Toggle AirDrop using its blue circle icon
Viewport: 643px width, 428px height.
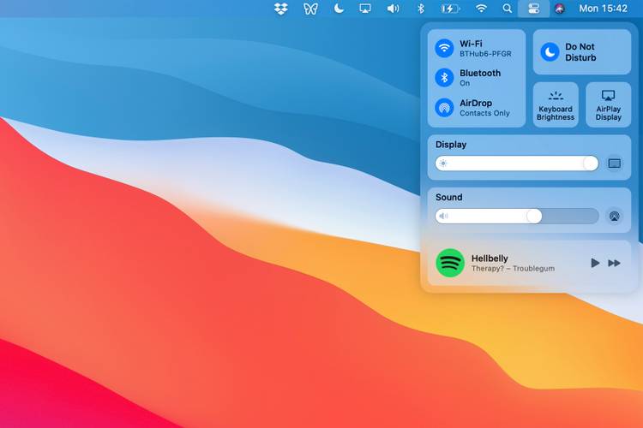[444, 108]
